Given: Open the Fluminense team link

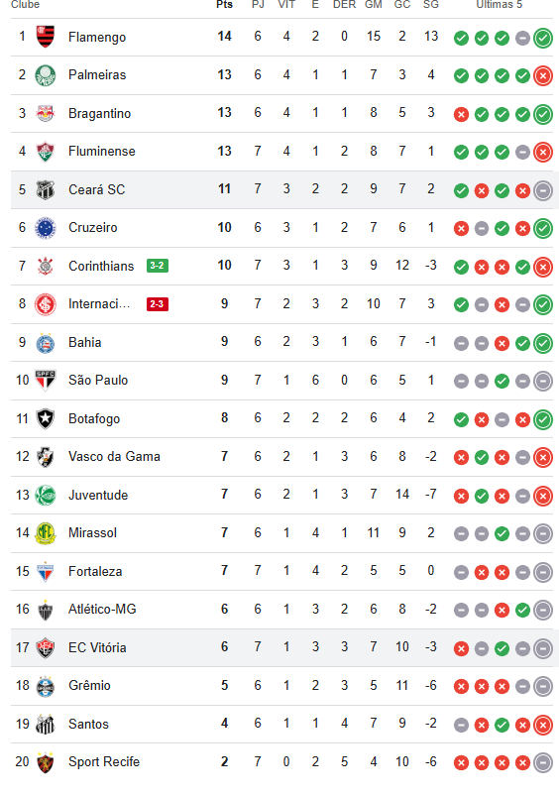Looking at the screenshot, I should (102, 152).
